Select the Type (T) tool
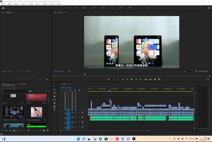 (54, 110)
